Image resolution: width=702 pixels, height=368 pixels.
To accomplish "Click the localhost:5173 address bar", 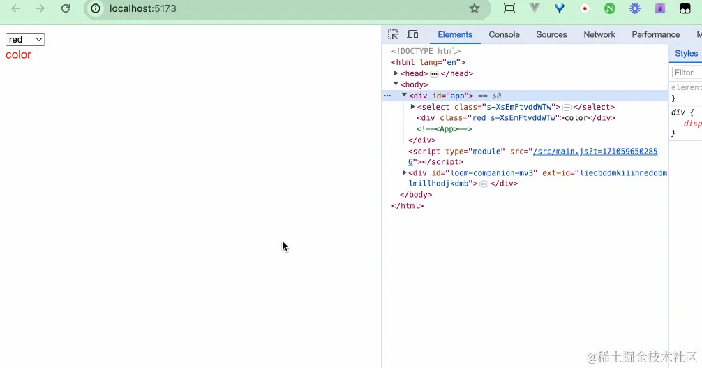I will (287, 8).
